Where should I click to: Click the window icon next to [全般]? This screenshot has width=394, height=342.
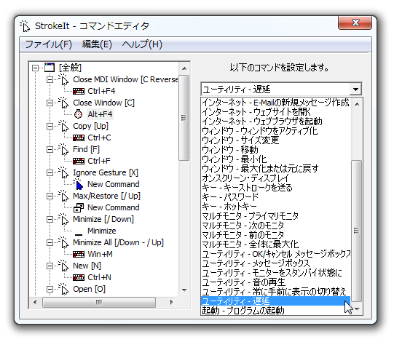(50, 67)
